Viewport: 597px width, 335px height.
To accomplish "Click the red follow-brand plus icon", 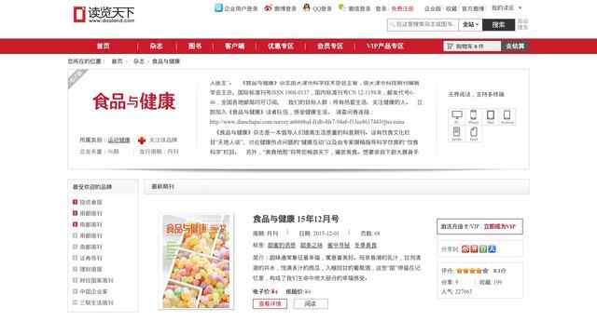I will tap(142, 141).
